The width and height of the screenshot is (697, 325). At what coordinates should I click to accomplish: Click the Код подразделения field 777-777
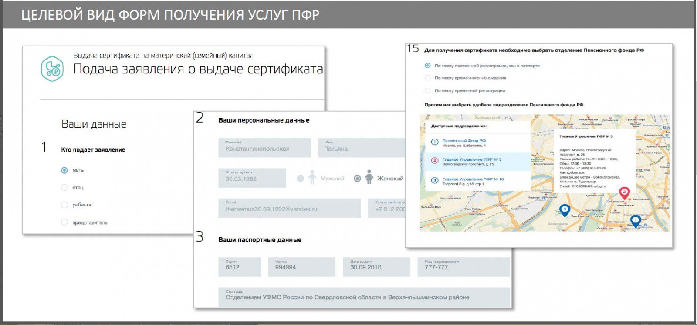[464, 267]
